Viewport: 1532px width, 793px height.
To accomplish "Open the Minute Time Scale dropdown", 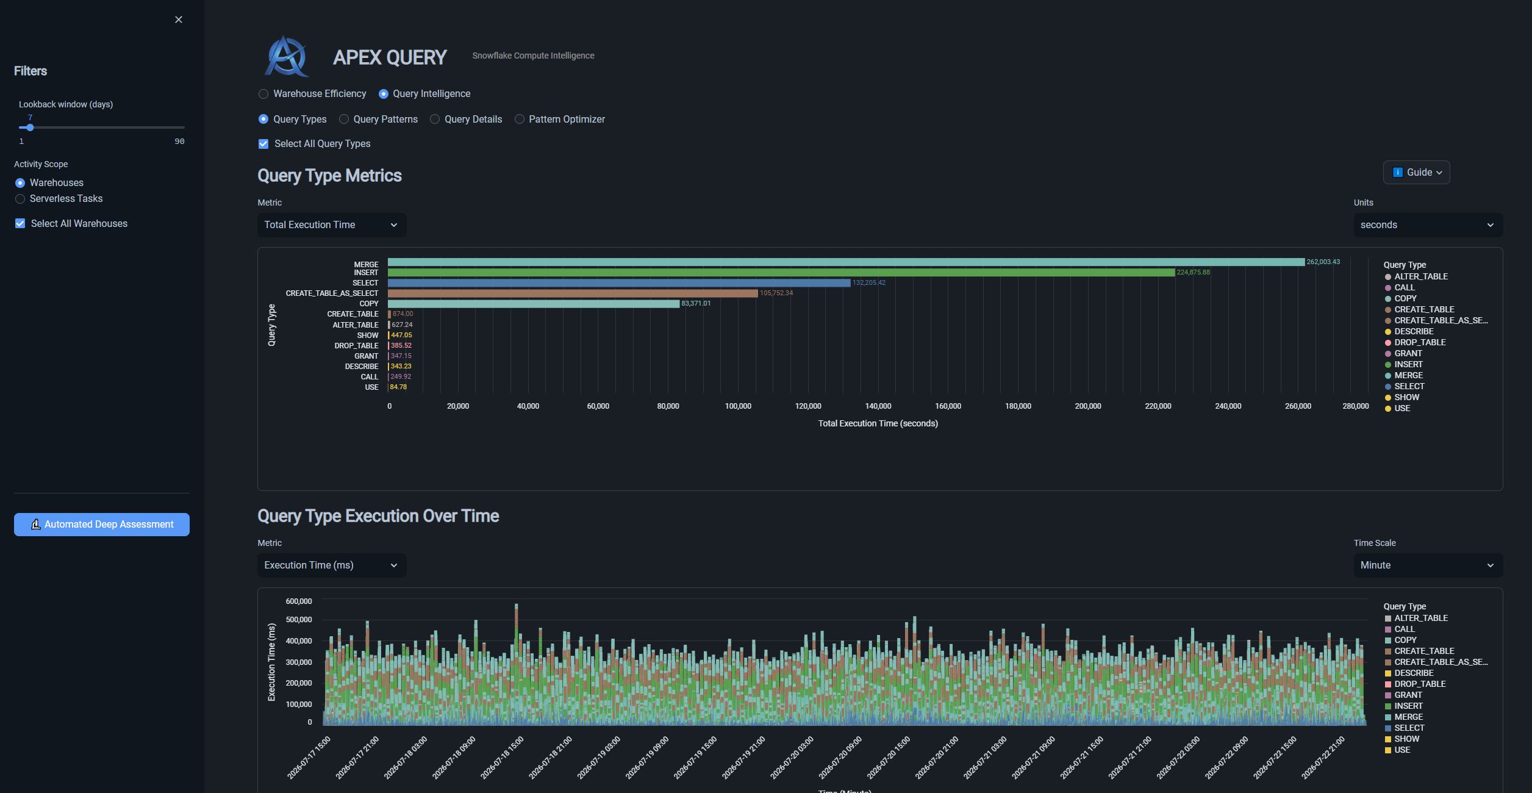I will (x=1428, y=565).
